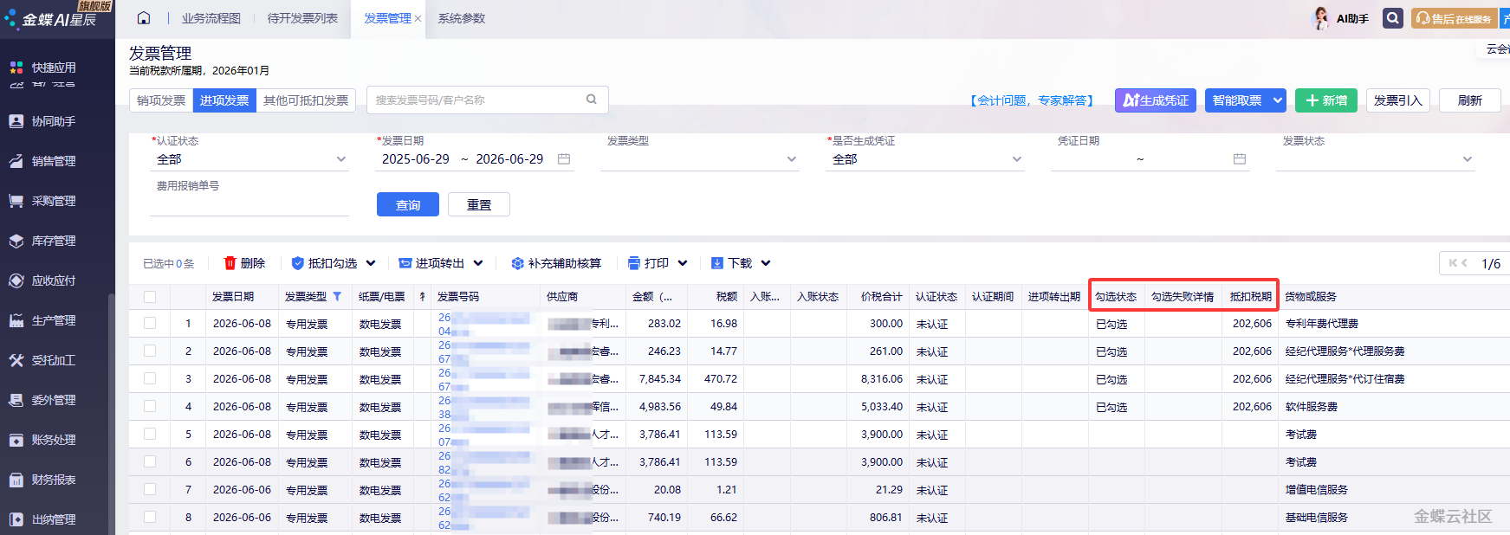Expand the 发票状态 dropdown
This screenshot has height=535, width=1510.
click(1467, 159)
